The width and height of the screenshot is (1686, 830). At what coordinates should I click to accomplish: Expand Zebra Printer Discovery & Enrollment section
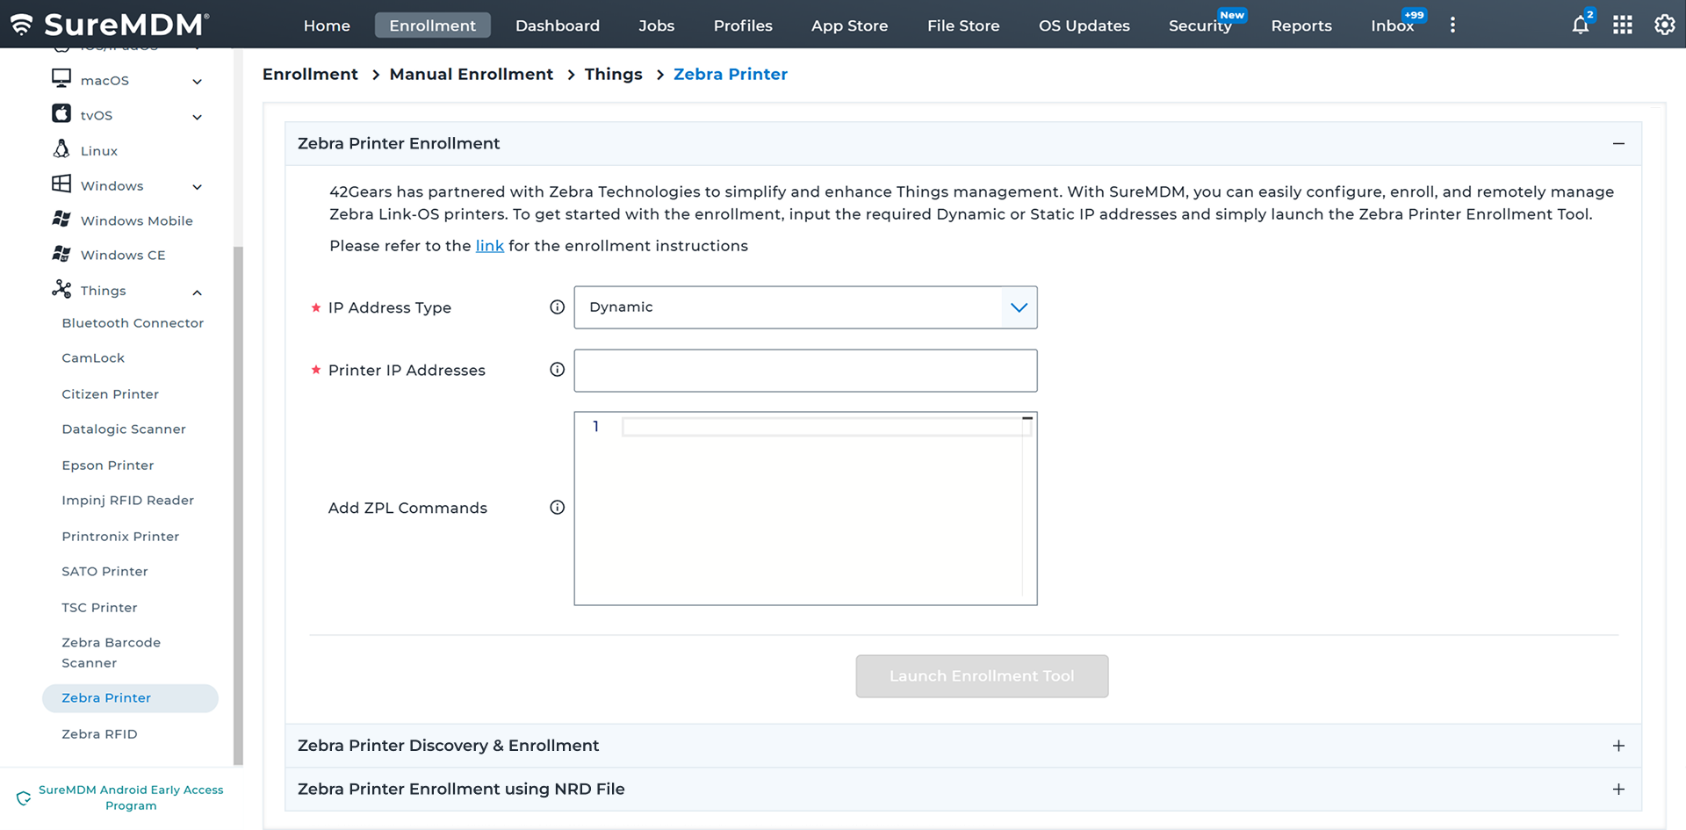(1618, 746)
